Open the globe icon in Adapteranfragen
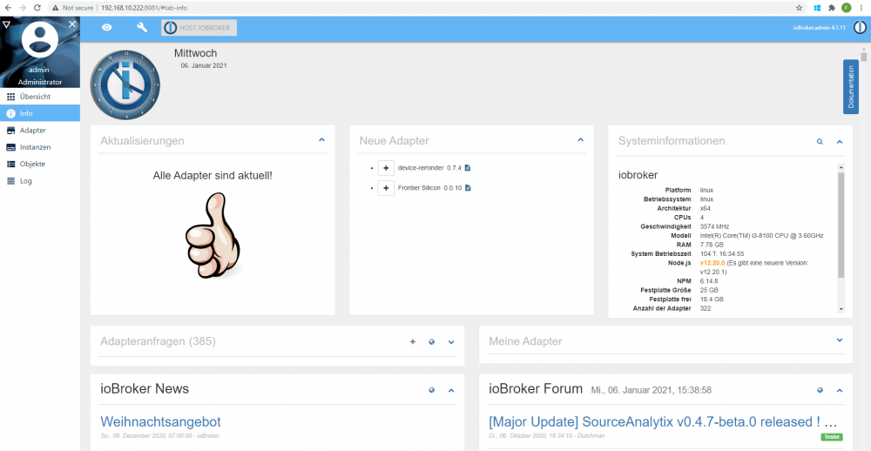The image size is (871, 451). click(432, 342)
